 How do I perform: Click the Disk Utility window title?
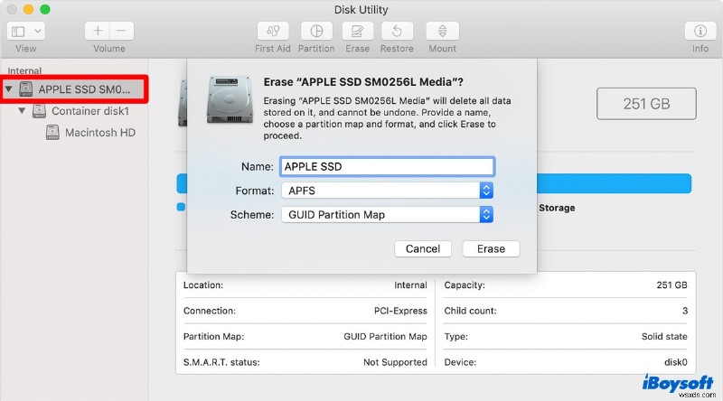click(x=361, y=10)
